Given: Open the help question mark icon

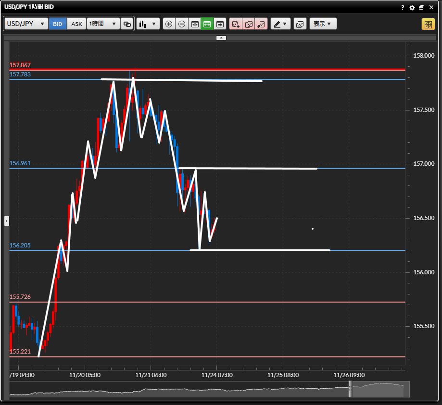Looking at the screenshot, I should point(403,8).
